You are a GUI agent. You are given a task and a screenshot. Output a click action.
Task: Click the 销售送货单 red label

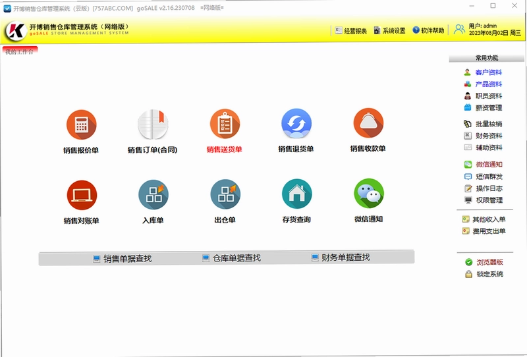pos(225,150)
